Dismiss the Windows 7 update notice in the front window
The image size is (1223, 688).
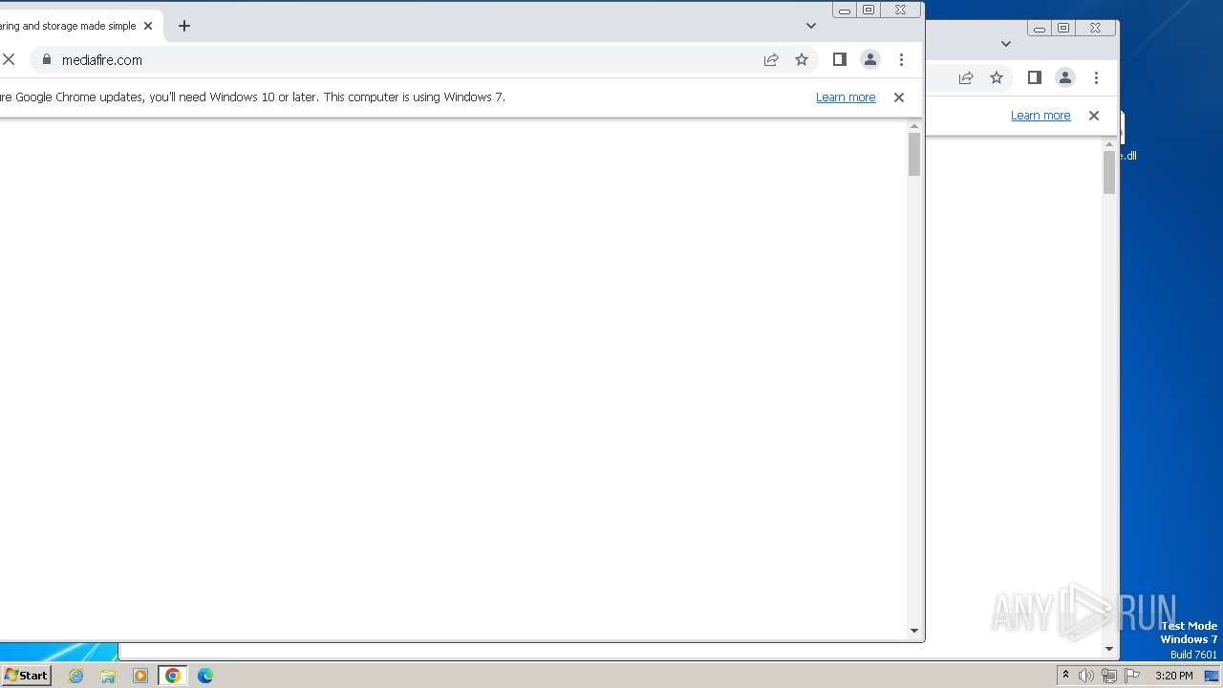899,97
